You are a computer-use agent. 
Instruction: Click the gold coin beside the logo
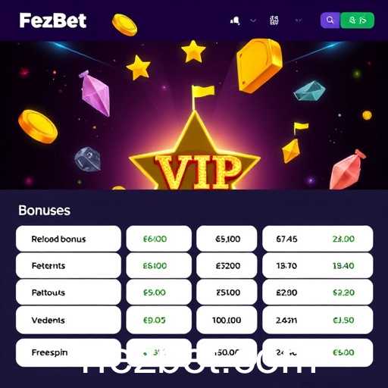[x=124, y=25]
